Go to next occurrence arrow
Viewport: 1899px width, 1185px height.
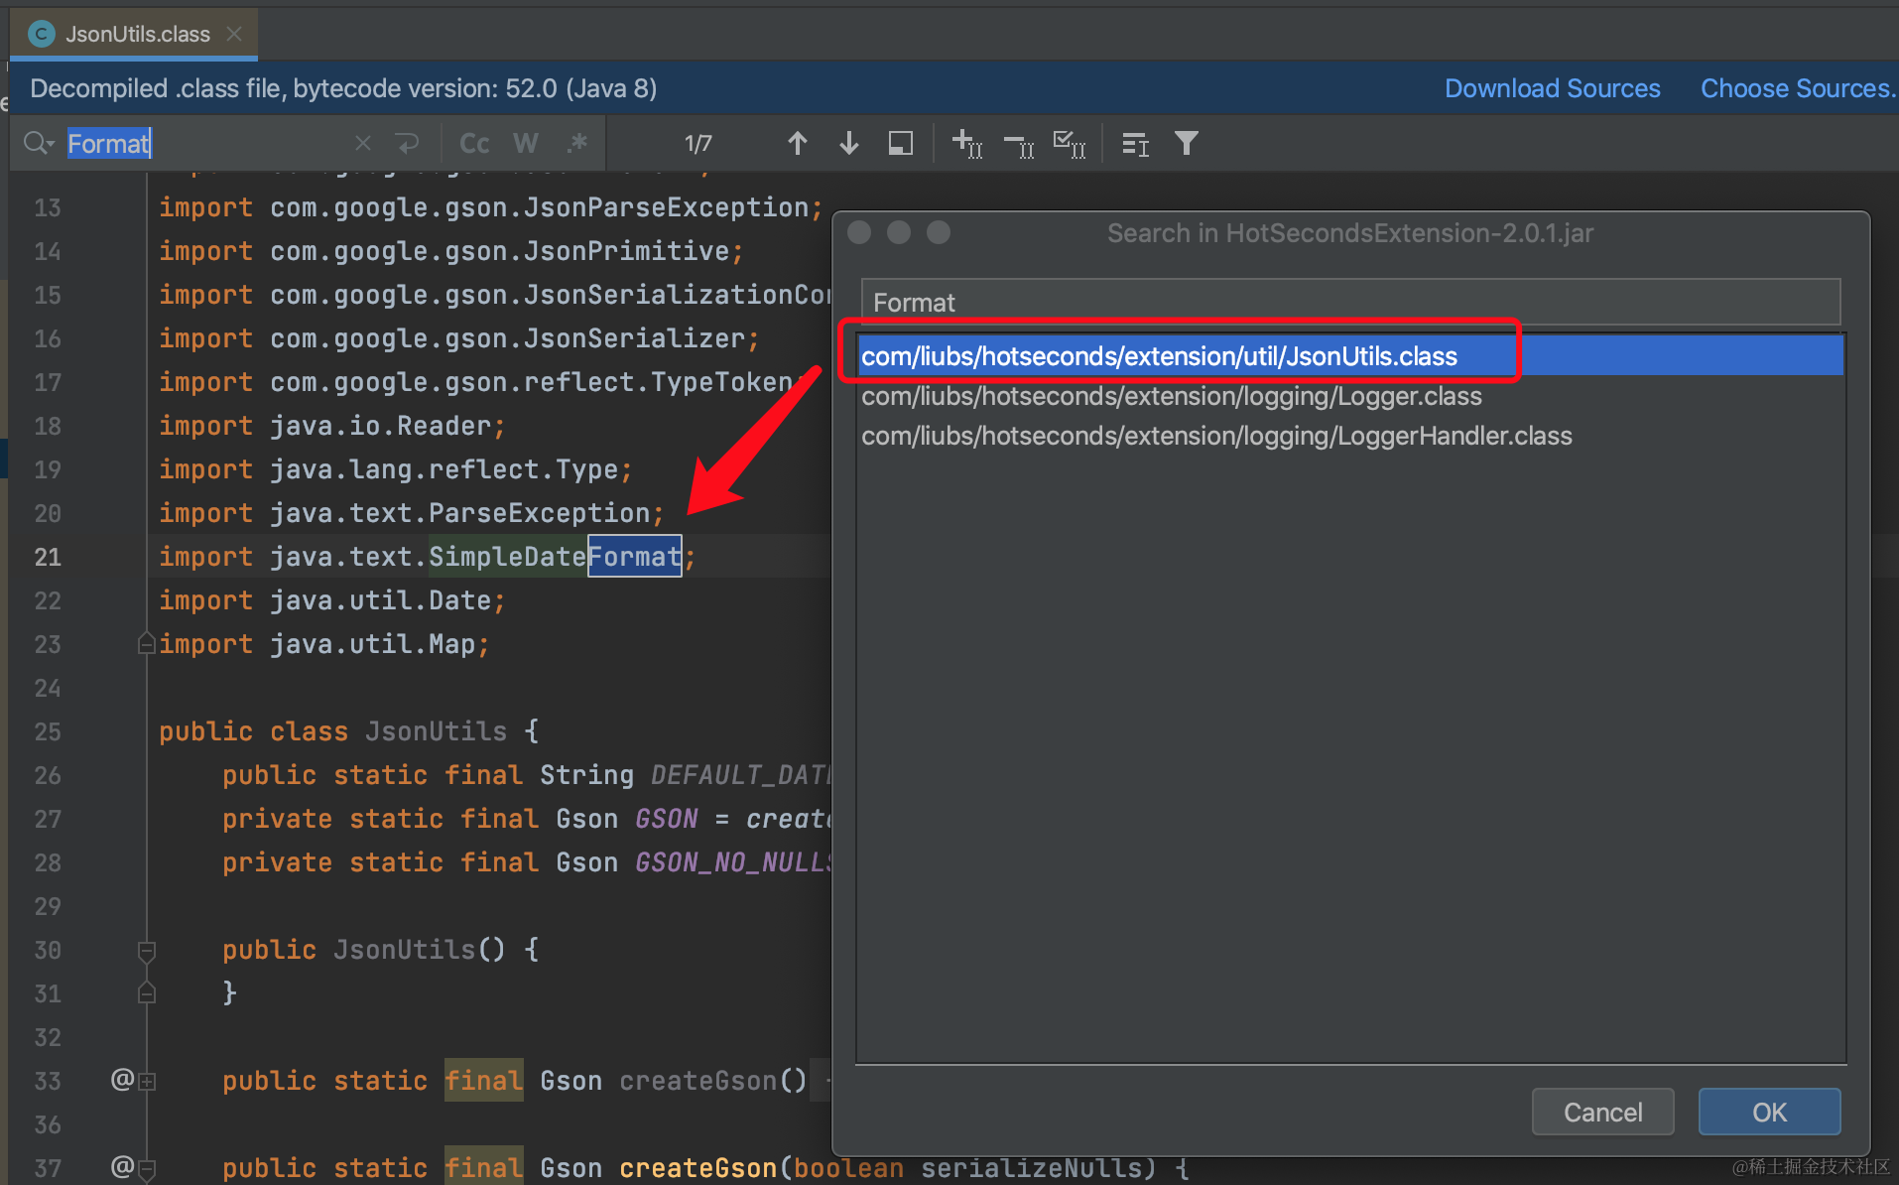click(x=848, y=143)
